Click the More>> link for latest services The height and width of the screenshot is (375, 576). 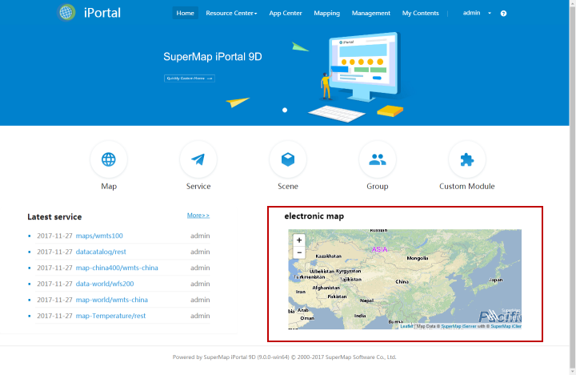198,216
